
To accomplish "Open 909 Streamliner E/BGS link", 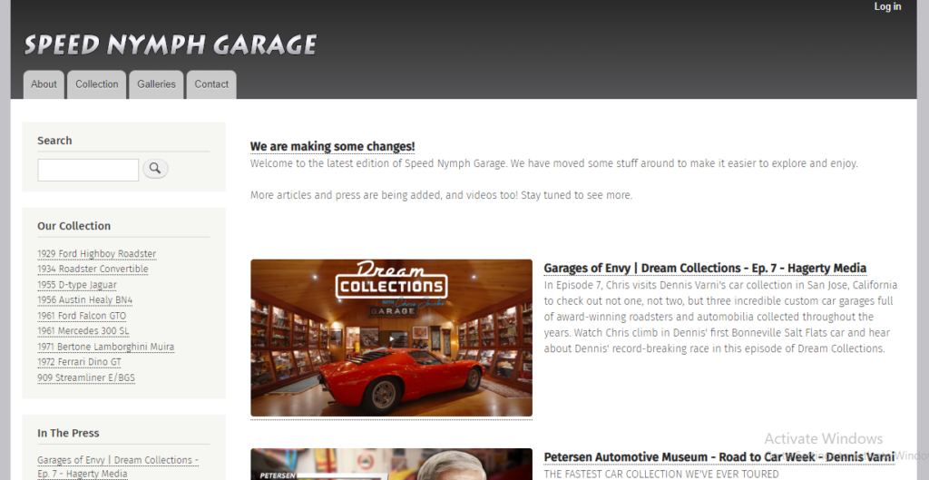I will click(86, 378).
